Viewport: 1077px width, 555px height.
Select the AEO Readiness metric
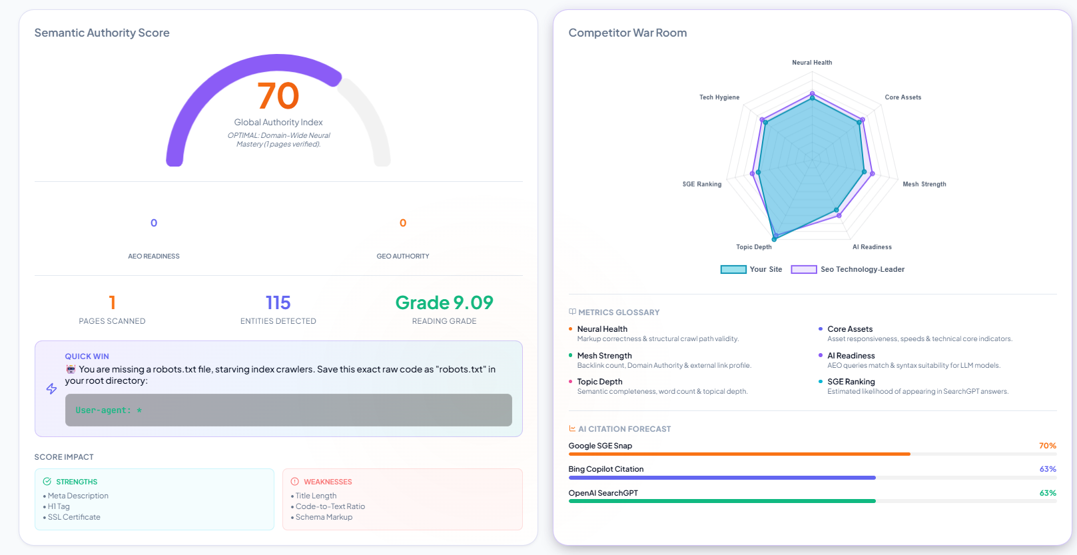[154, 237]
